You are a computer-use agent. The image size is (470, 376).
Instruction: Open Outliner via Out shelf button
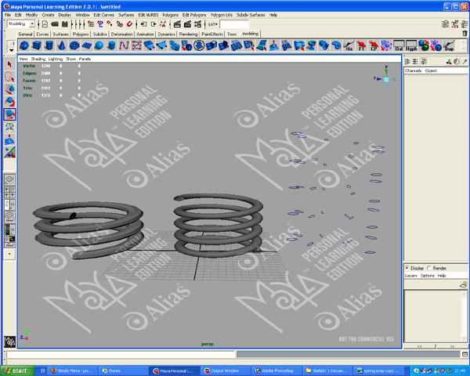[x=399, y=45]
